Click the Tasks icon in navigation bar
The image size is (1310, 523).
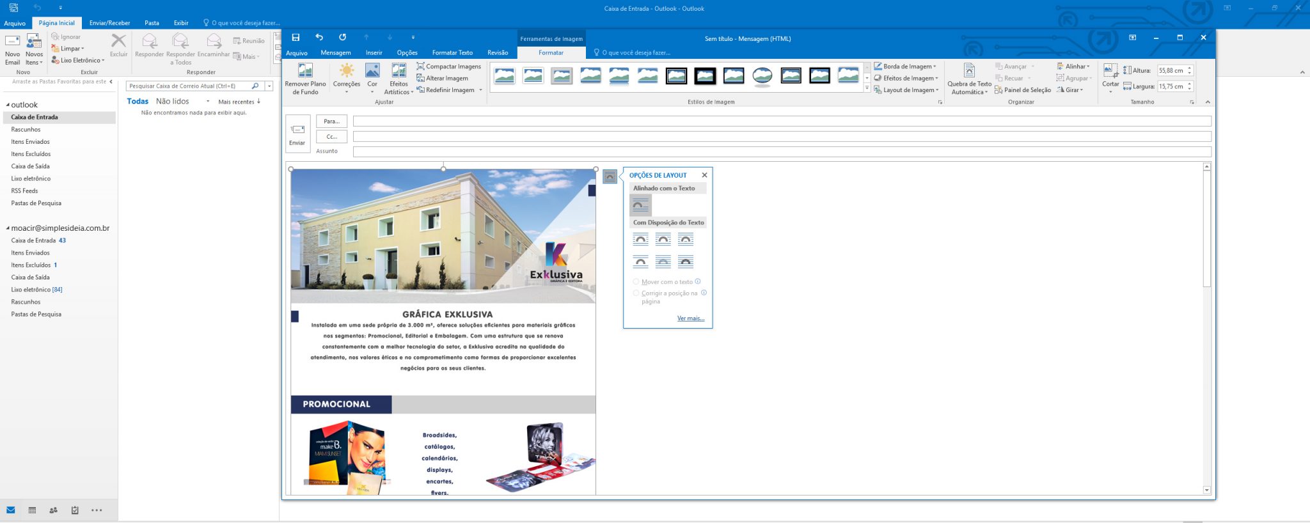(x=75, y=510)
